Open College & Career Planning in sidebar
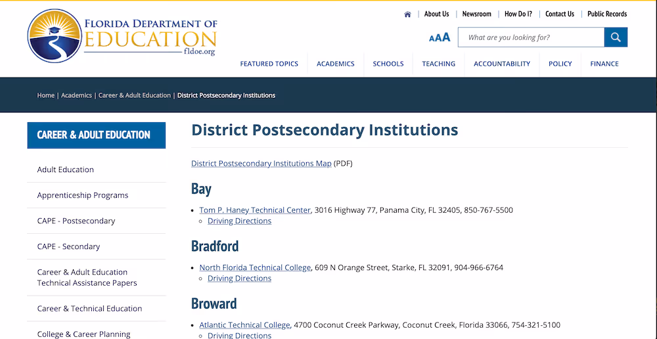 [83, 334]
